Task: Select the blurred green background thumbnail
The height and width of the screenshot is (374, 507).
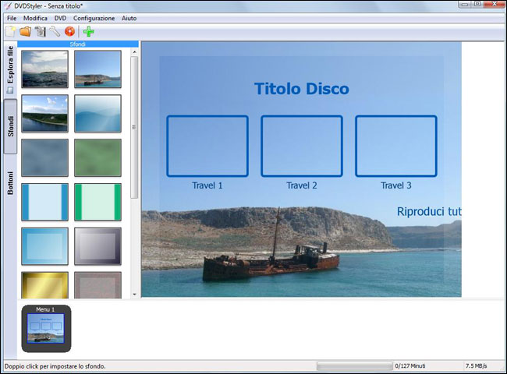Action: point(98,157)
